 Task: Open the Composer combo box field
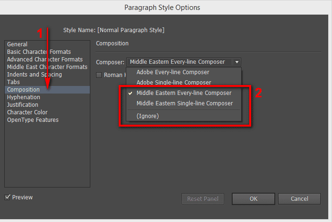coord(180,62)
